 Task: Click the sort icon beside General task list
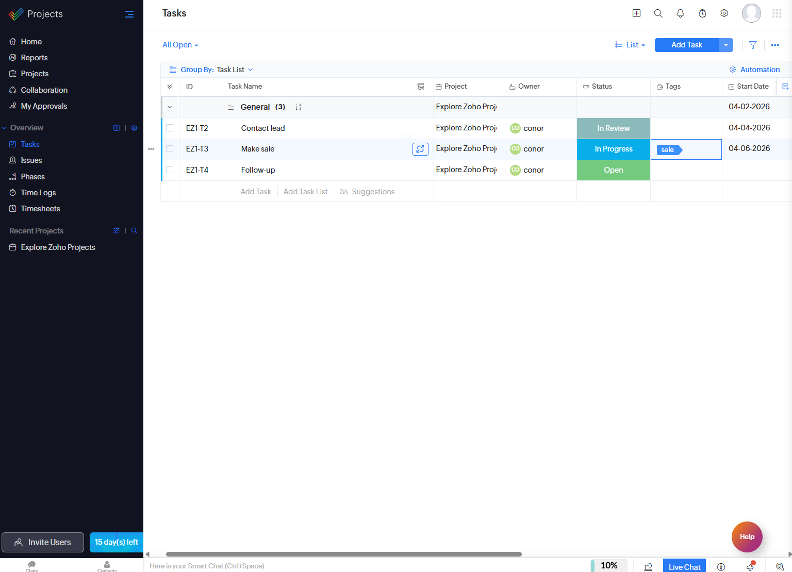[298, 107]
